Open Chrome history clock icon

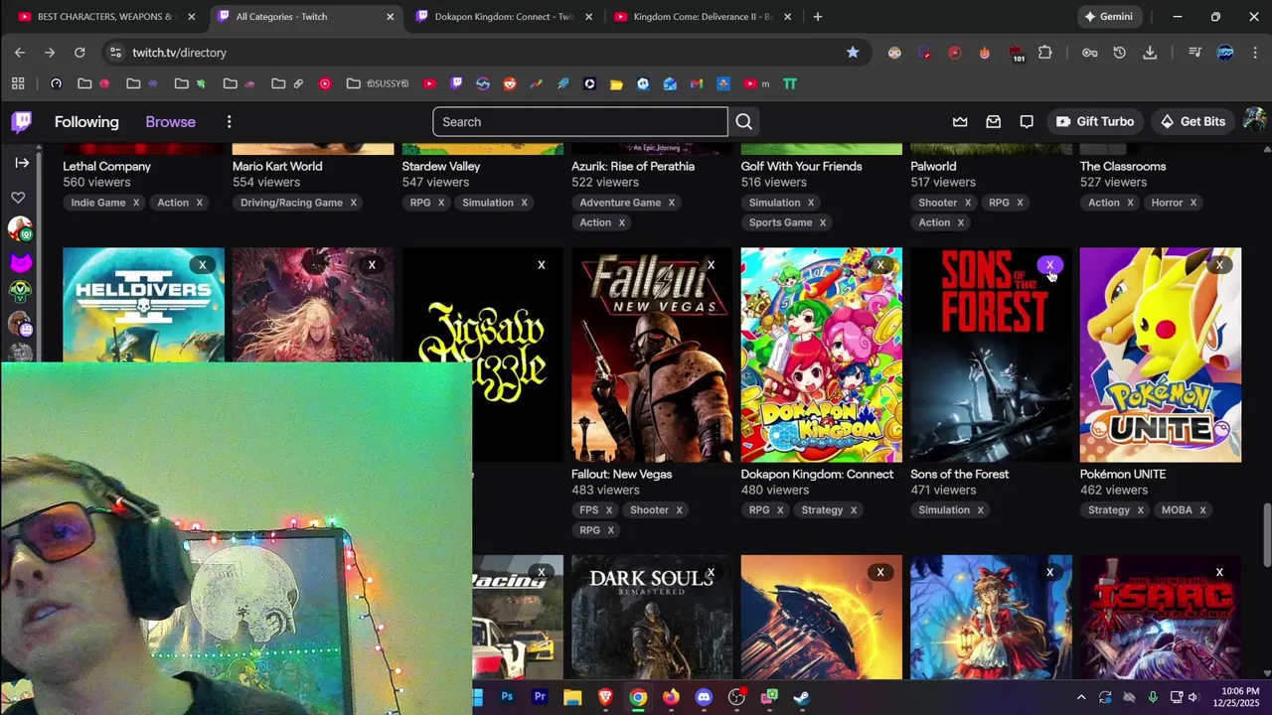1119,52
